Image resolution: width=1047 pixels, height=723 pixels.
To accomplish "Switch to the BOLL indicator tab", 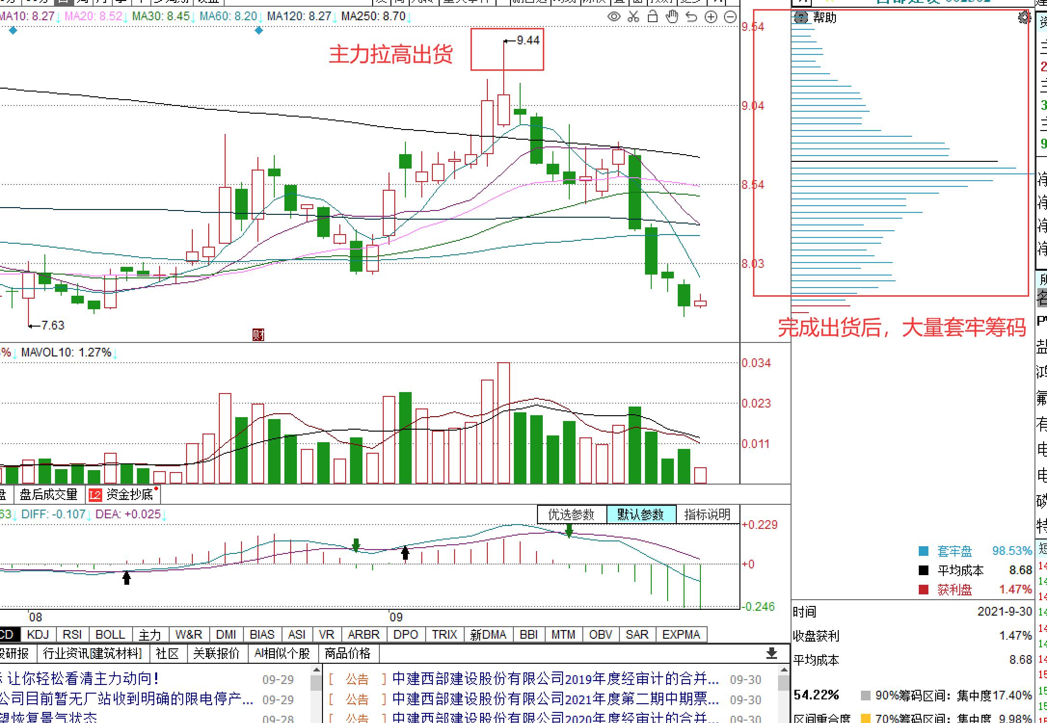I will coord(110,634).
